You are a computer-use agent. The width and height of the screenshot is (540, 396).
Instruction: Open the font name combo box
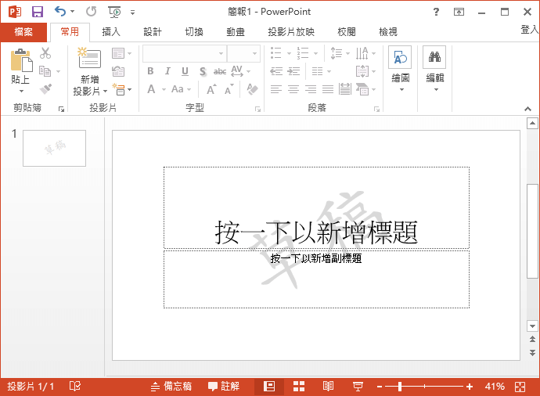click(185, 54)
